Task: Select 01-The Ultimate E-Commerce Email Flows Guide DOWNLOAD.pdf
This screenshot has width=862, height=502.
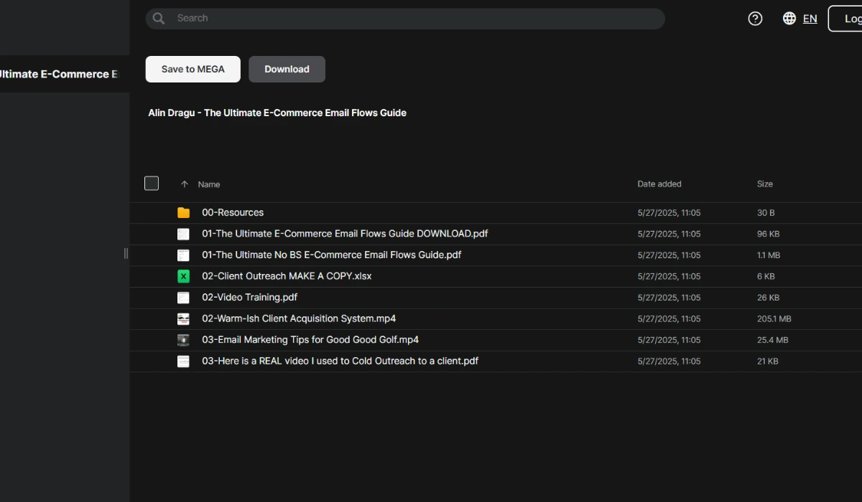Action: pos(345,234)
